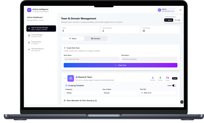
Task: Click the people icon beside Team Members heading
Action: click(x=65, y=100)
